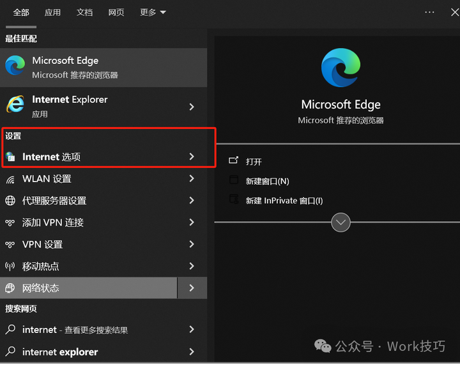This screenshot has width=460, height=365.
Task: Open 网络状态 result
Action: click(x=89, y=288)
